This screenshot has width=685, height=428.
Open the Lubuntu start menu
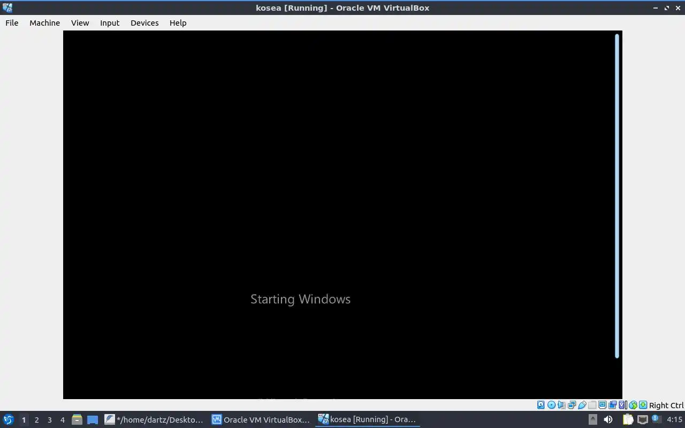8,419
